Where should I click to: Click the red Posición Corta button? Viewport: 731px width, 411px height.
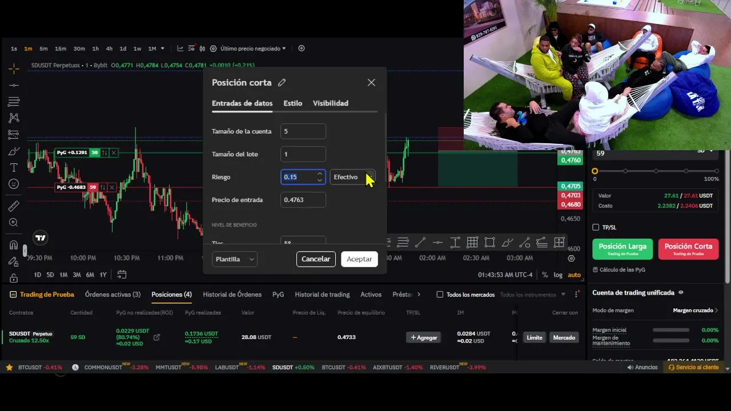pyautogui.click(x=688, y=249)
